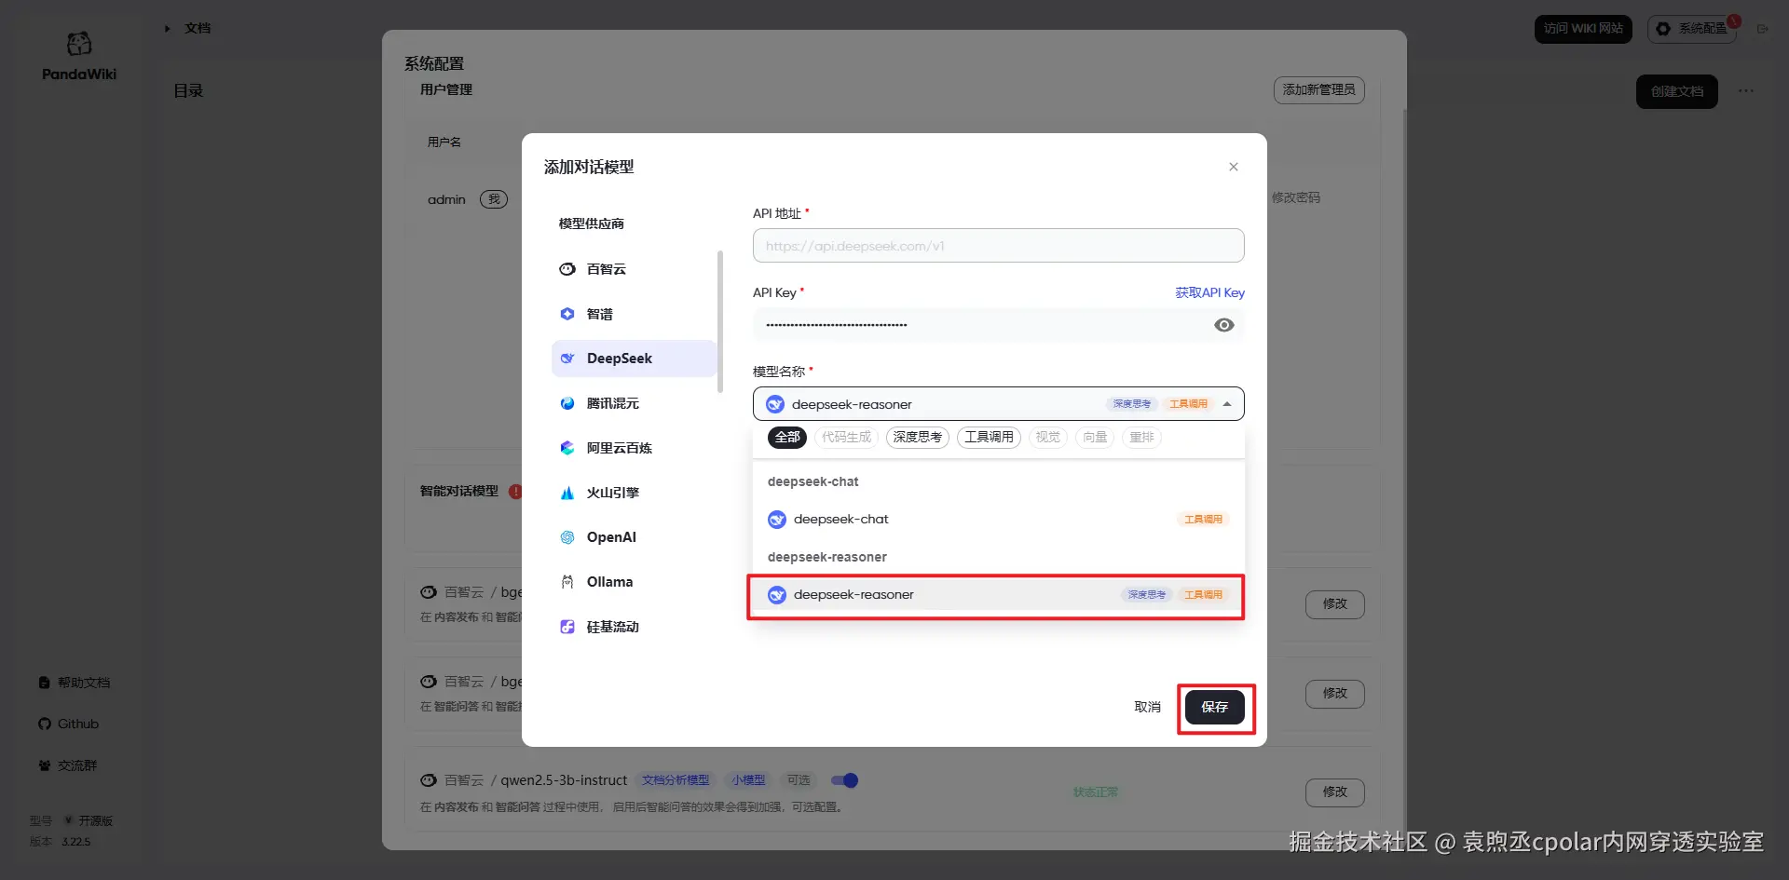Click the 我 badge next to admin
Viewport: 1789px width, 880px height.
coord(494,199)
